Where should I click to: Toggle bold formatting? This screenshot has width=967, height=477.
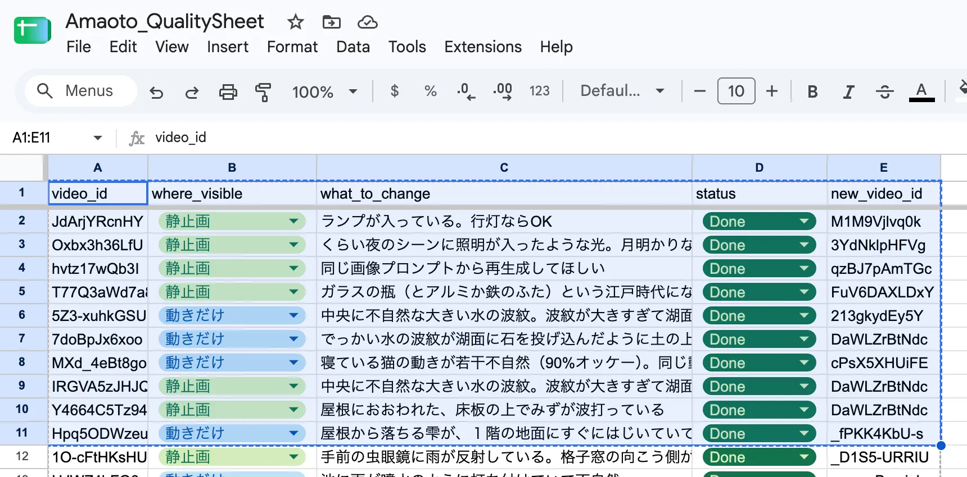coord(812,91)
